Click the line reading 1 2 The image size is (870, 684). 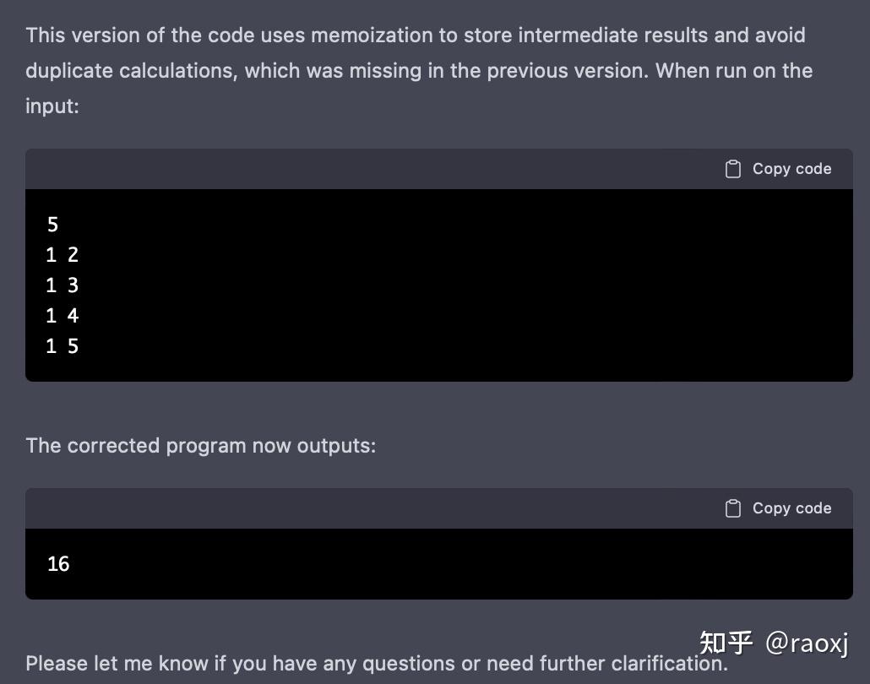[x=62, y=254]
